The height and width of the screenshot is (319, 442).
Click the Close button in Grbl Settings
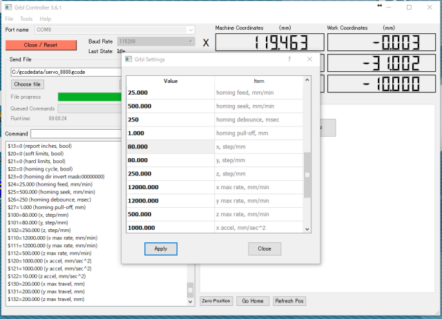(x=265, y=249)
